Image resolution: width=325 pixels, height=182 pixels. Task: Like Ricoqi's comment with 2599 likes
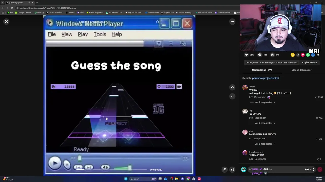pyautogui.click(x=316, y=97)
